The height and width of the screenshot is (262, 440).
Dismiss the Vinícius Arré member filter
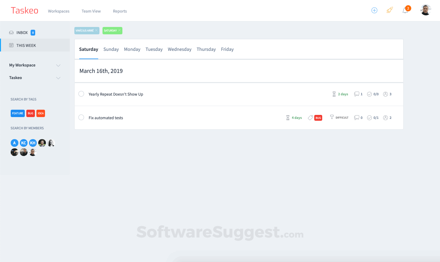(96, 30)
